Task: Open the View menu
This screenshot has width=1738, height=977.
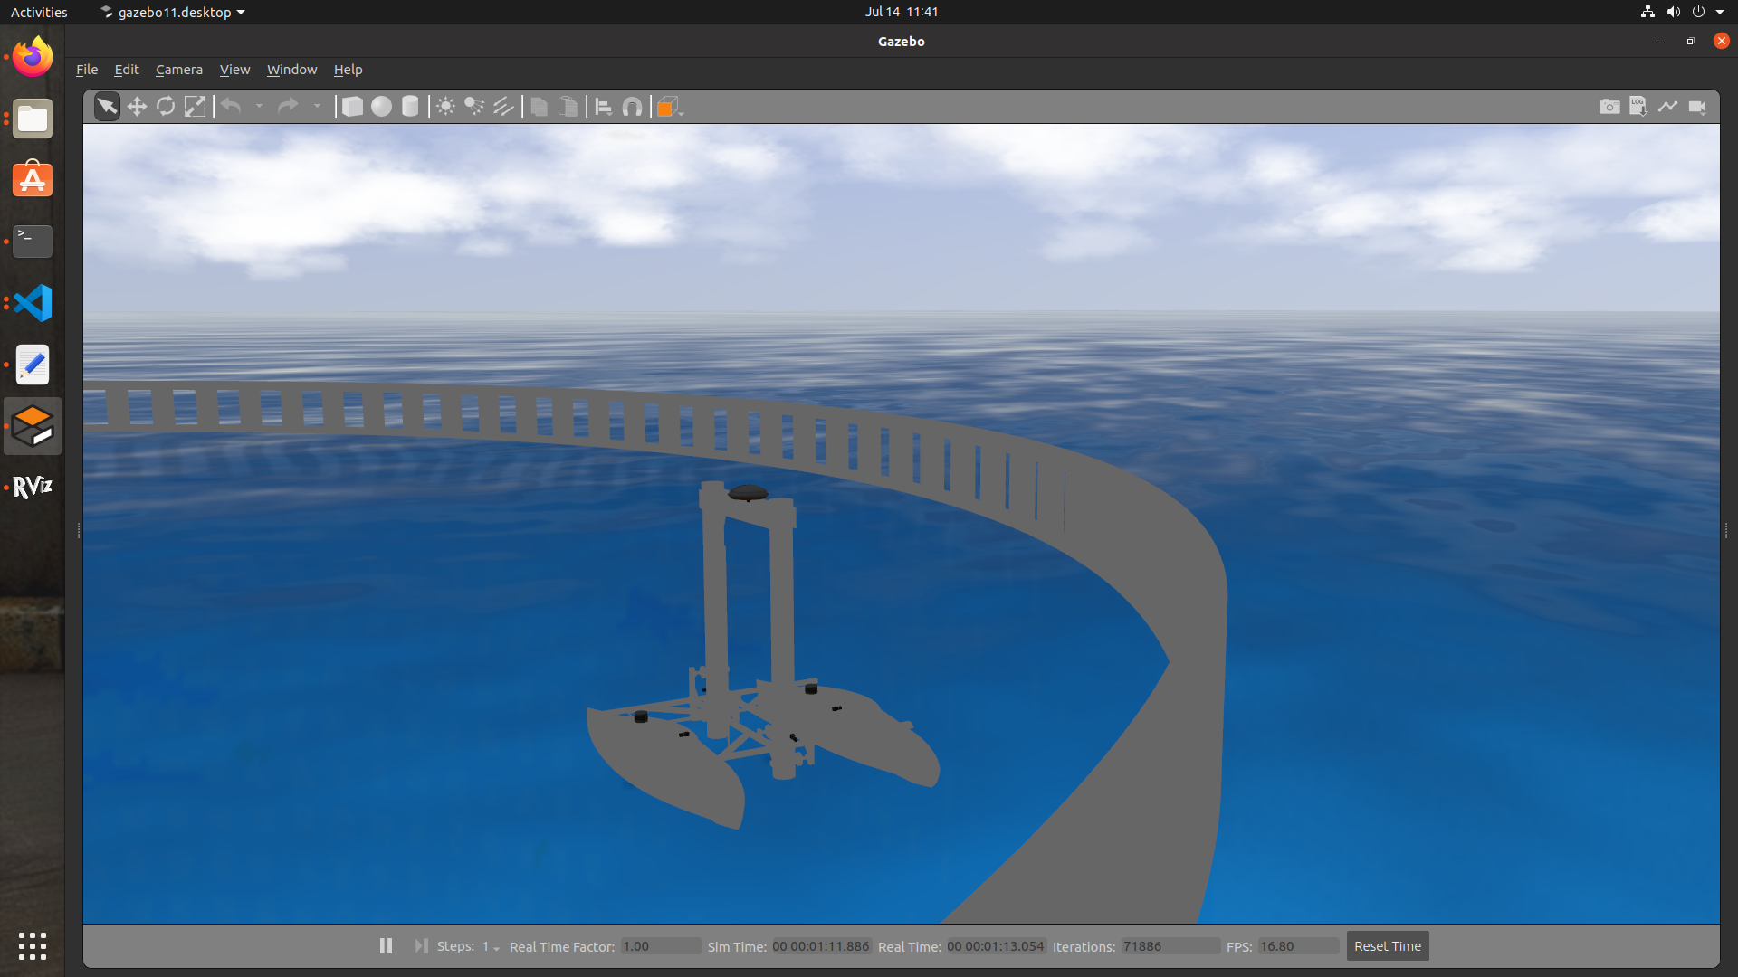Action: pyautogui.click(x=234, y=70)
